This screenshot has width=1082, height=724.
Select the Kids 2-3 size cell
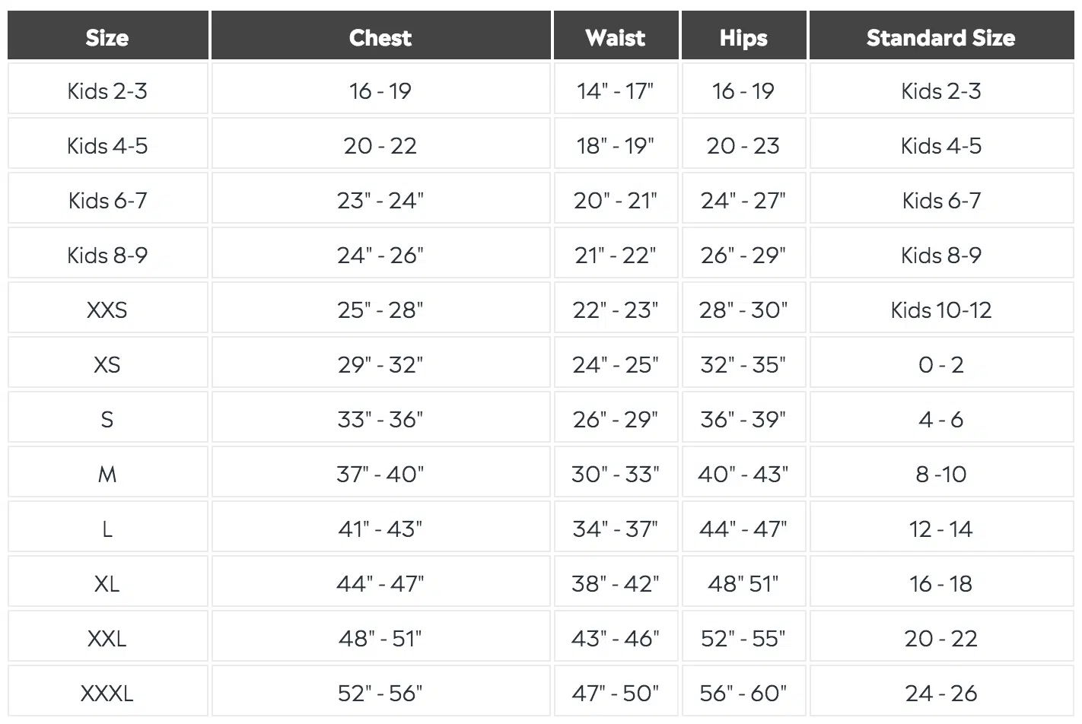(x=107, y=90)
